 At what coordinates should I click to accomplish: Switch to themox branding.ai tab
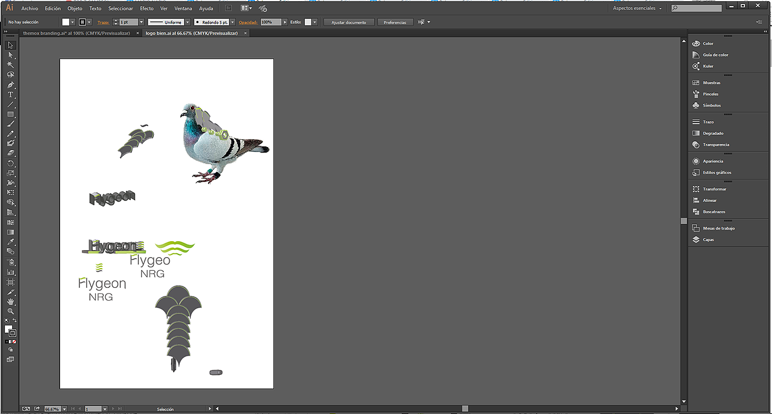click(76, 33)
